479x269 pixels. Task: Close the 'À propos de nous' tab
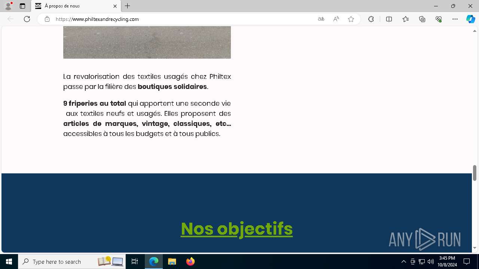115,6
